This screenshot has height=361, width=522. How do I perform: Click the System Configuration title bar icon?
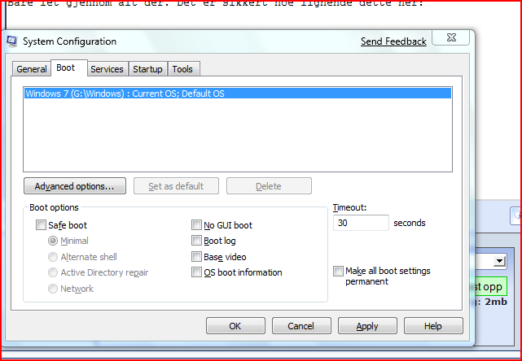pyautogui.click(x=11, y=41)
